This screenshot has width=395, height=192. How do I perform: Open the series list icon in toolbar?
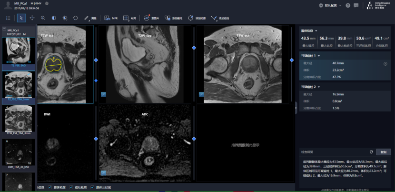8,18
